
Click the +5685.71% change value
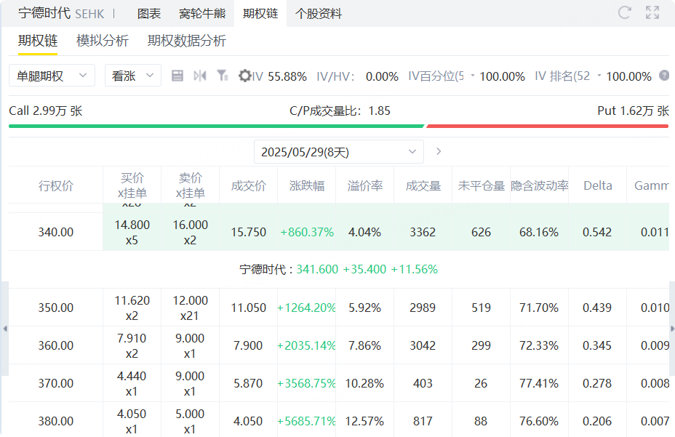coord(306,421)
